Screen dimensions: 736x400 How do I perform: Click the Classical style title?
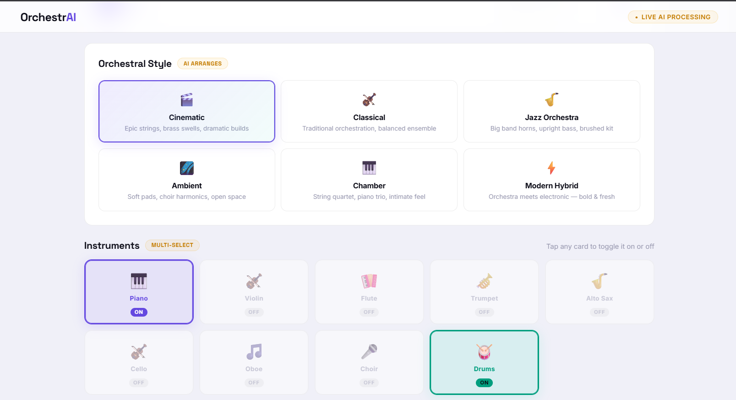(x=369, y=117)
